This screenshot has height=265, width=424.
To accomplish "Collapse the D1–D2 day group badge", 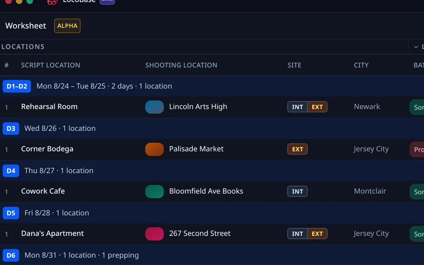I will 17,86.
